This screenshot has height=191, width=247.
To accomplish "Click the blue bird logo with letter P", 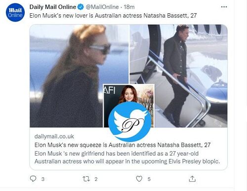I will [130, 122].
